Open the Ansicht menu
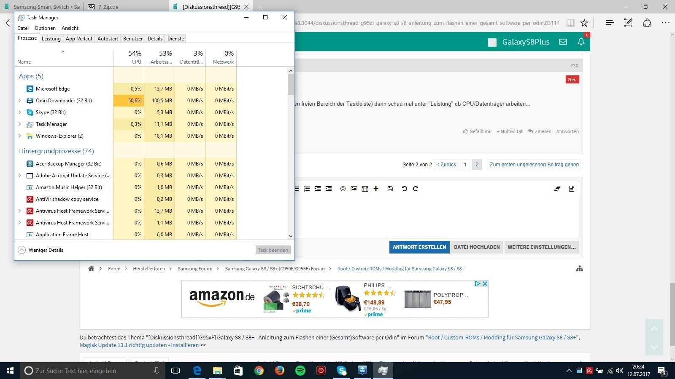The image size is (675, 379). [x=70, y=28]
